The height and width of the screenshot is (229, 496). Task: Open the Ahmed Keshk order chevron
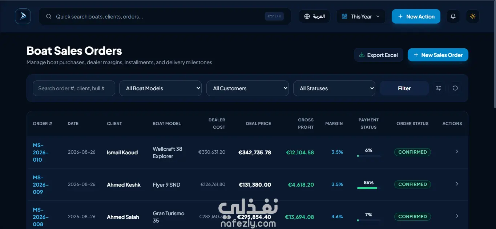tap(457, 184)
